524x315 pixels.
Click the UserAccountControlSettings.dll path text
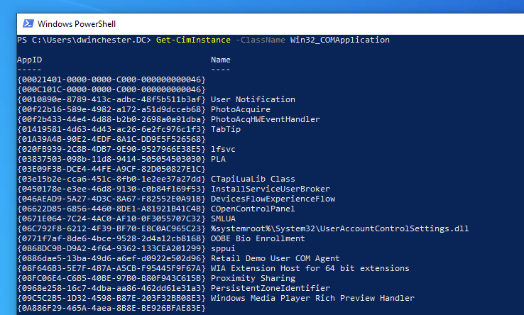click(340, 229)
